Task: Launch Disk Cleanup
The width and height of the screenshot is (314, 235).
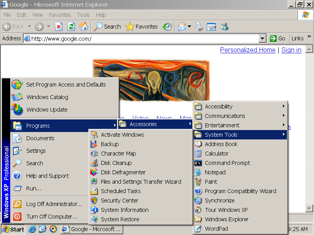Action: [141, 163]
